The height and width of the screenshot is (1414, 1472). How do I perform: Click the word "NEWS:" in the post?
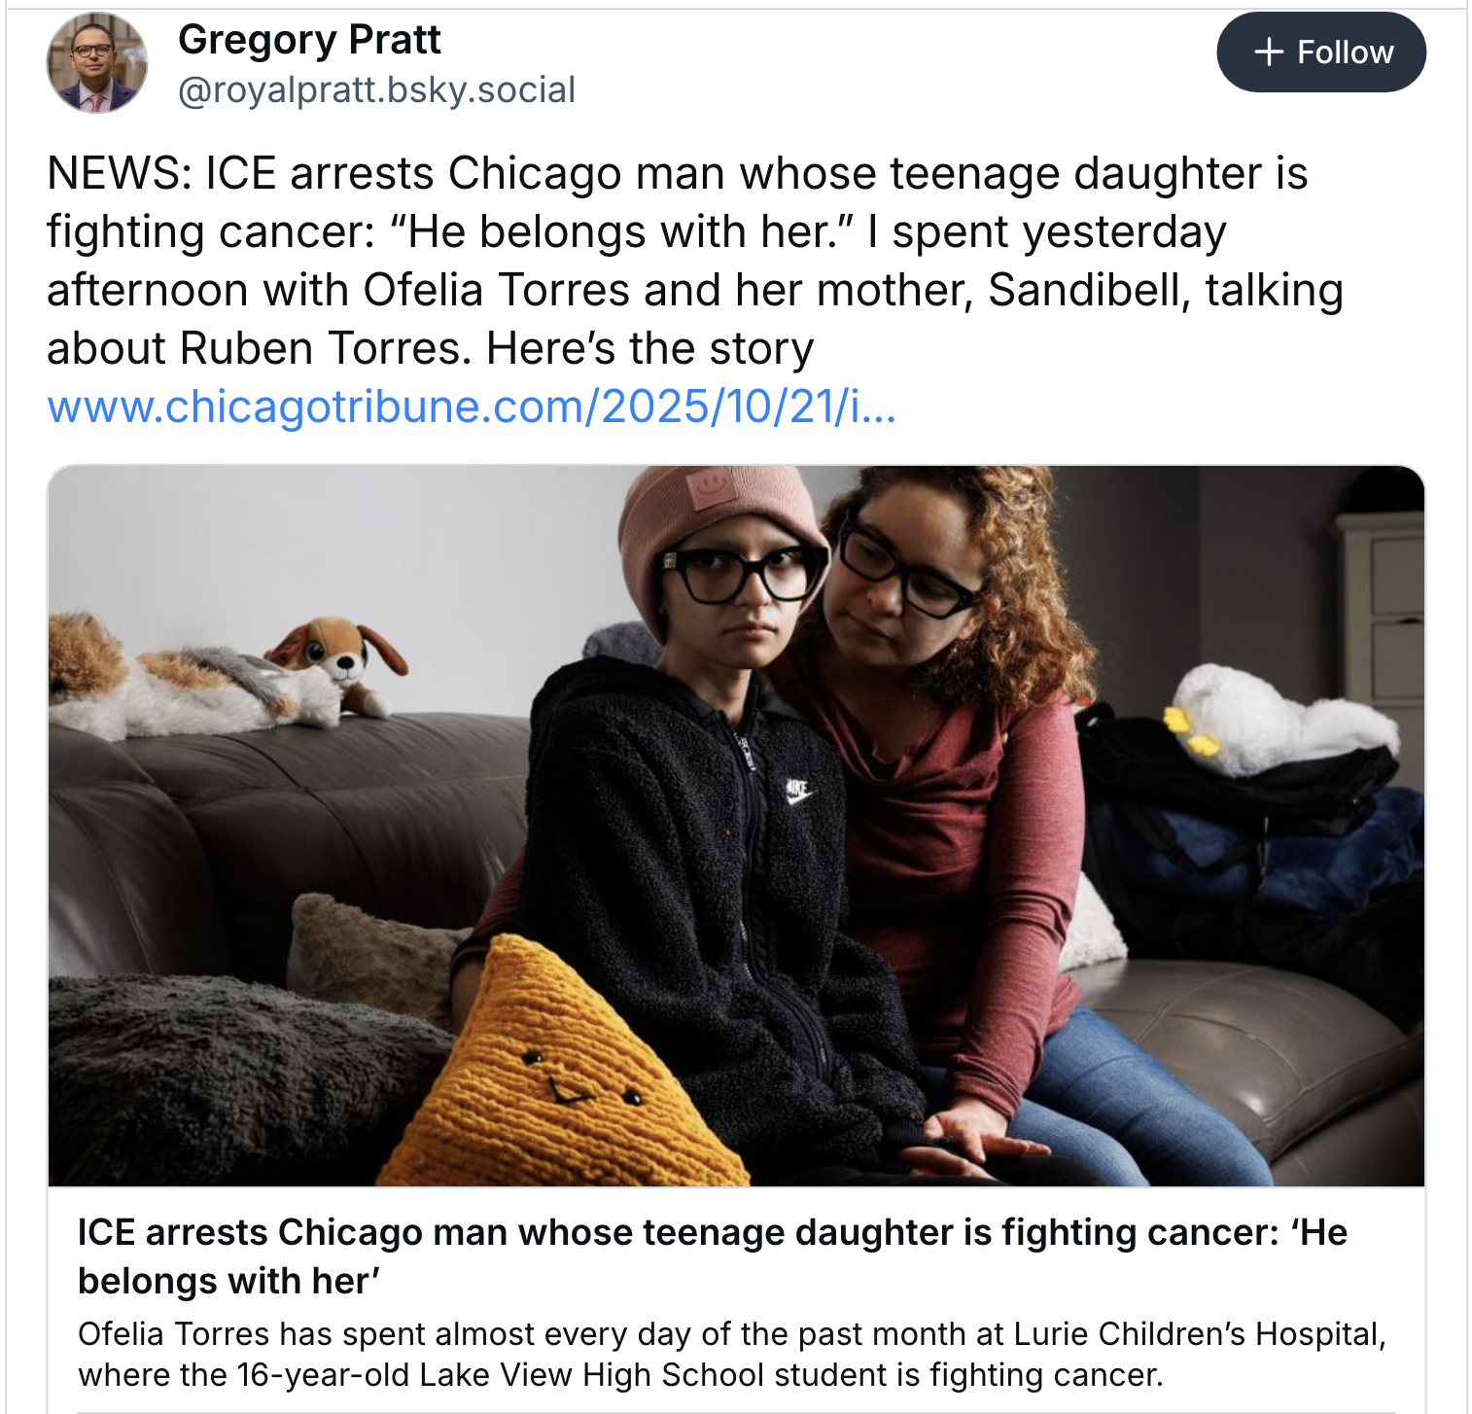pos(119,174)
